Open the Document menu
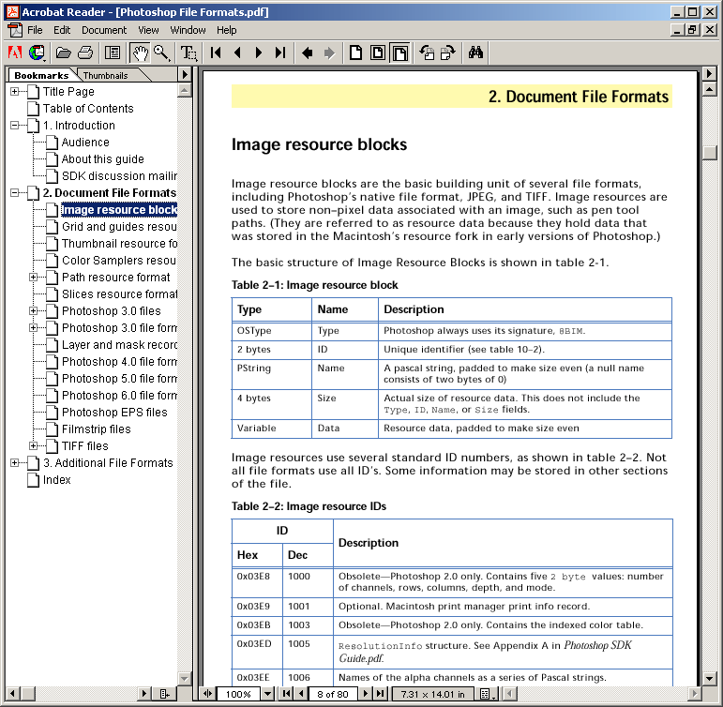Screen dimensions: 723x707 pos(104,30)
